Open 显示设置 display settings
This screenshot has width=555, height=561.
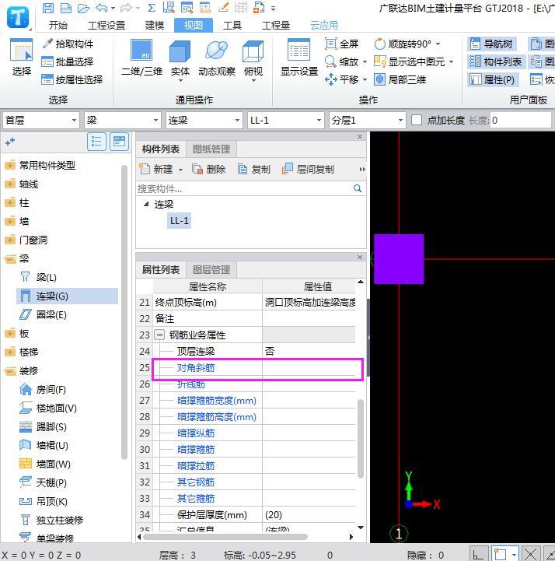(299, 58)
